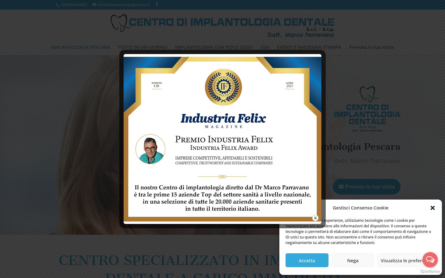Click the ANNO 2023 label on certificate
This screenshot has width=445, height=278.
coord(290,85)
